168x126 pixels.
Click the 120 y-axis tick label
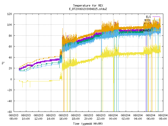(9, 14)
